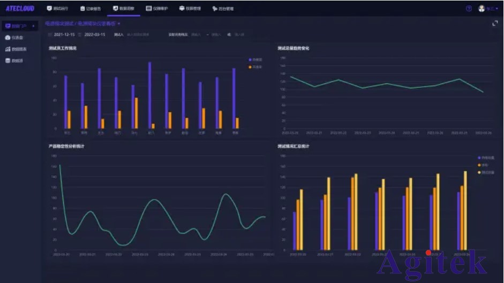Open the 后台管理 top menu

pyautogui.click(x=222, y=9)
